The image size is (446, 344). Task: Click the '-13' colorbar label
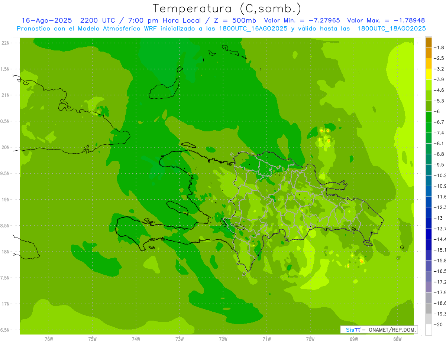coord(438,217)
